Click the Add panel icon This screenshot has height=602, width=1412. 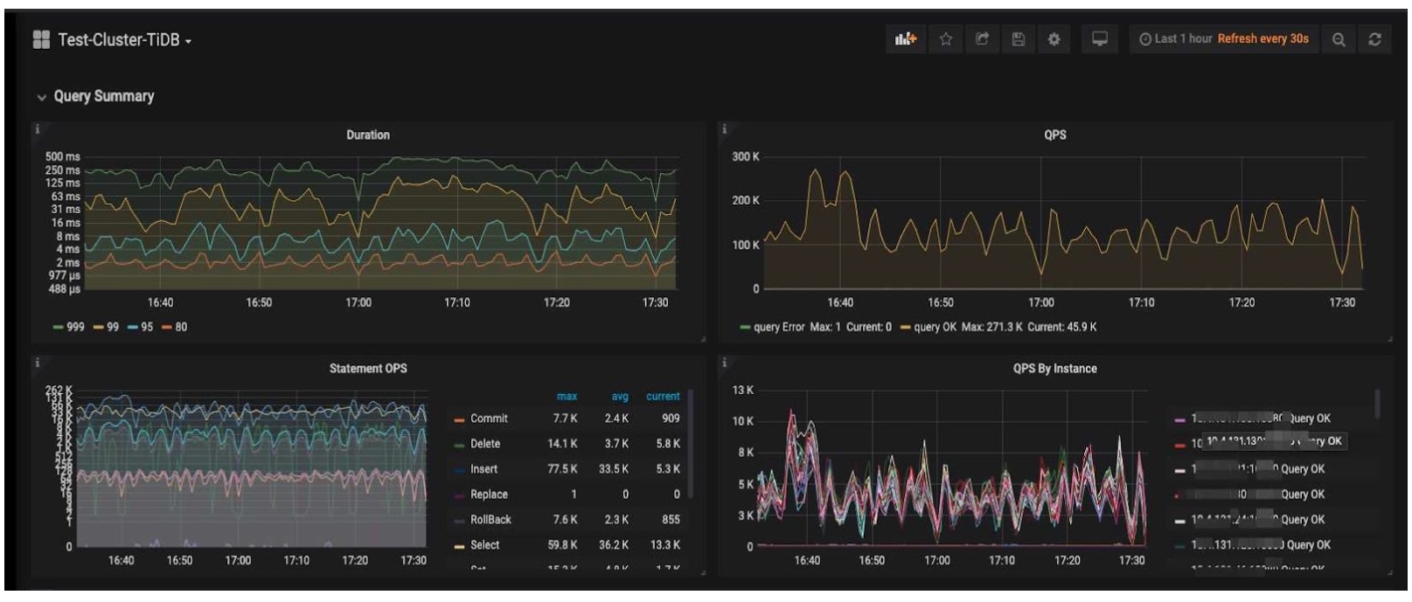click(x=906, y=39)
